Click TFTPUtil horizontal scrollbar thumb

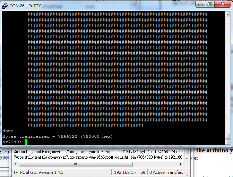coord(76,165)
